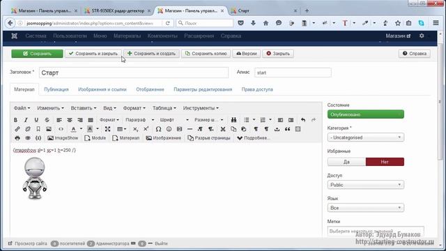The height and width of the screenshot is (251, 446).
Task: Click the Разрыв страницы button
Action: point(209,138)
